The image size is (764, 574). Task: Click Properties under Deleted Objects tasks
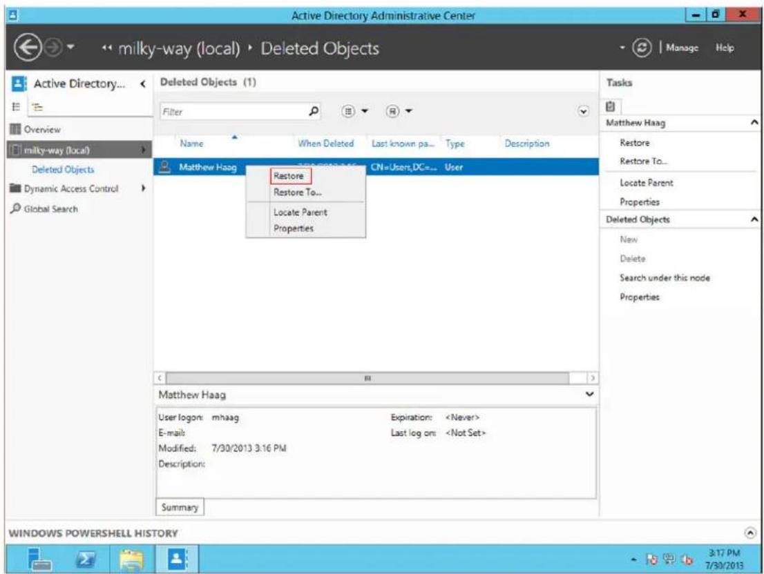click(x=639, y=297)
